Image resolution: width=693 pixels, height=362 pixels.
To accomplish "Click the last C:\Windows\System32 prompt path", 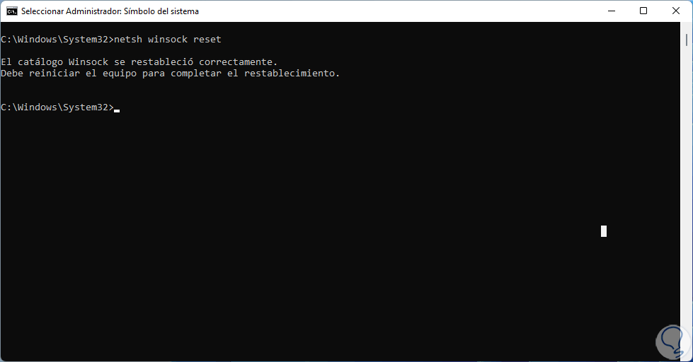I will coord(55,107).
